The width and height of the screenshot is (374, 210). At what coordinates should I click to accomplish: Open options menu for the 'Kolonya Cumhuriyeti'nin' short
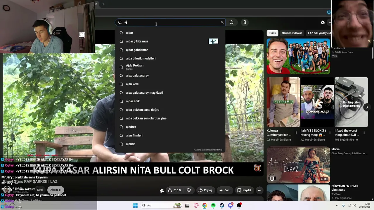point(296,133)
